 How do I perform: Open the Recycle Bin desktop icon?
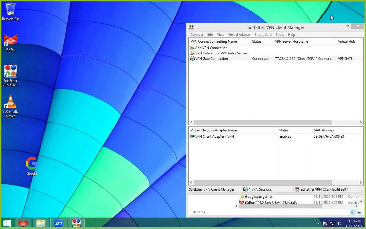(x=11, y=11)
